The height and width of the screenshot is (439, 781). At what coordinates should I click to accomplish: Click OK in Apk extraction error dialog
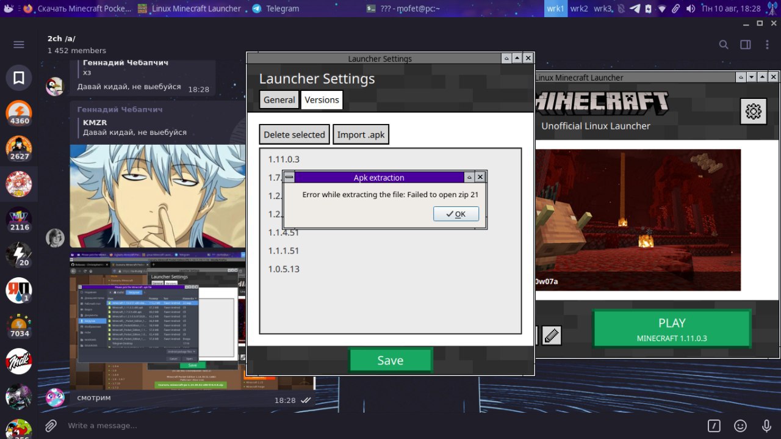pyautogui.click(x=456, y=214)
